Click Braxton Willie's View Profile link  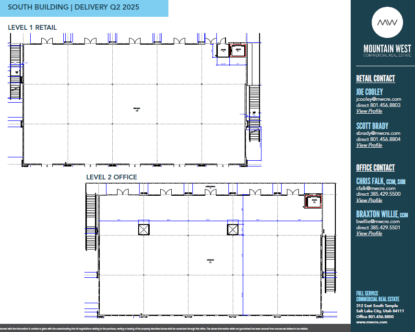click(x=369, y=233)
